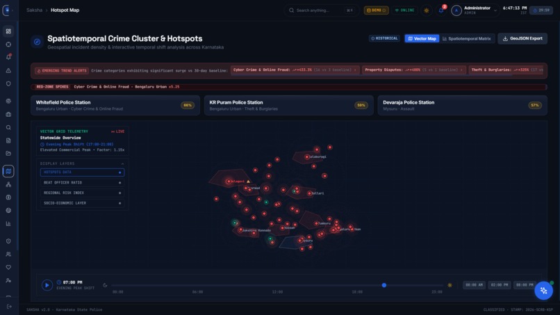
Task: Toggle the Socio-Economic Layer
Action: click(82, 203)
